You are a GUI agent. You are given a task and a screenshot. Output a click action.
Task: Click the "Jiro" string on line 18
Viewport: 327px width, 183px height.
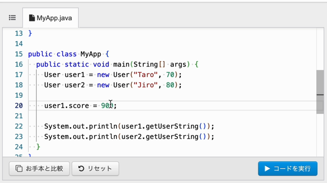146,85
